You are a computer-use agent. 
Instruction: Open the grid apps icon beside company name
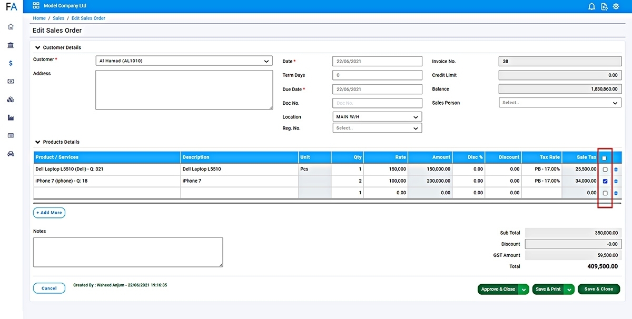point(36,6)
